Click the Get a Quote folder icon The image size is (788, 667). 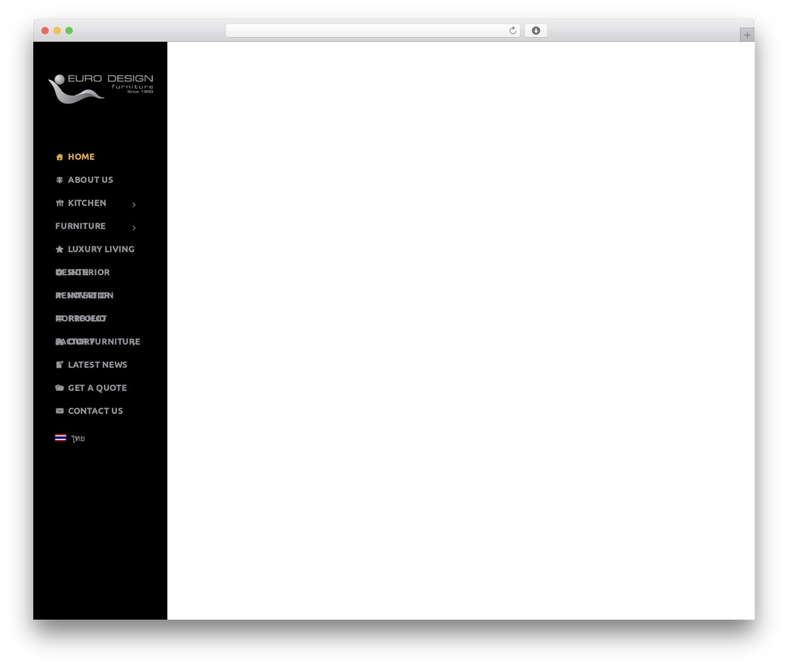pos(60,388)
